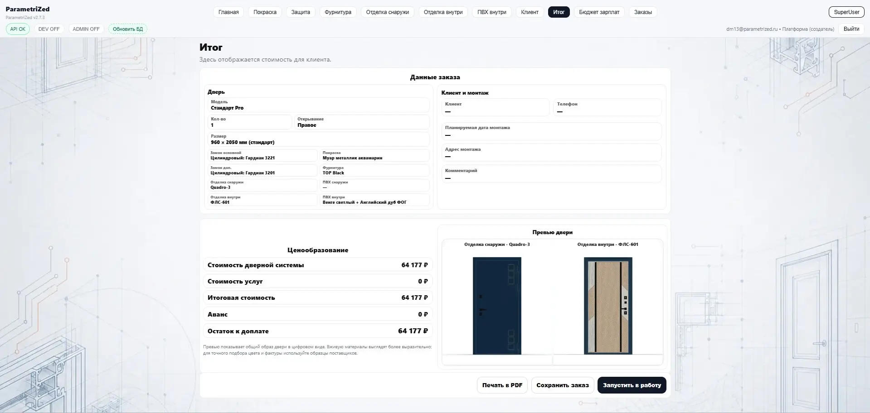Open the Бюджет зарплат tab
This screenshot has height=413, width=870.
[x=599, y=12]
